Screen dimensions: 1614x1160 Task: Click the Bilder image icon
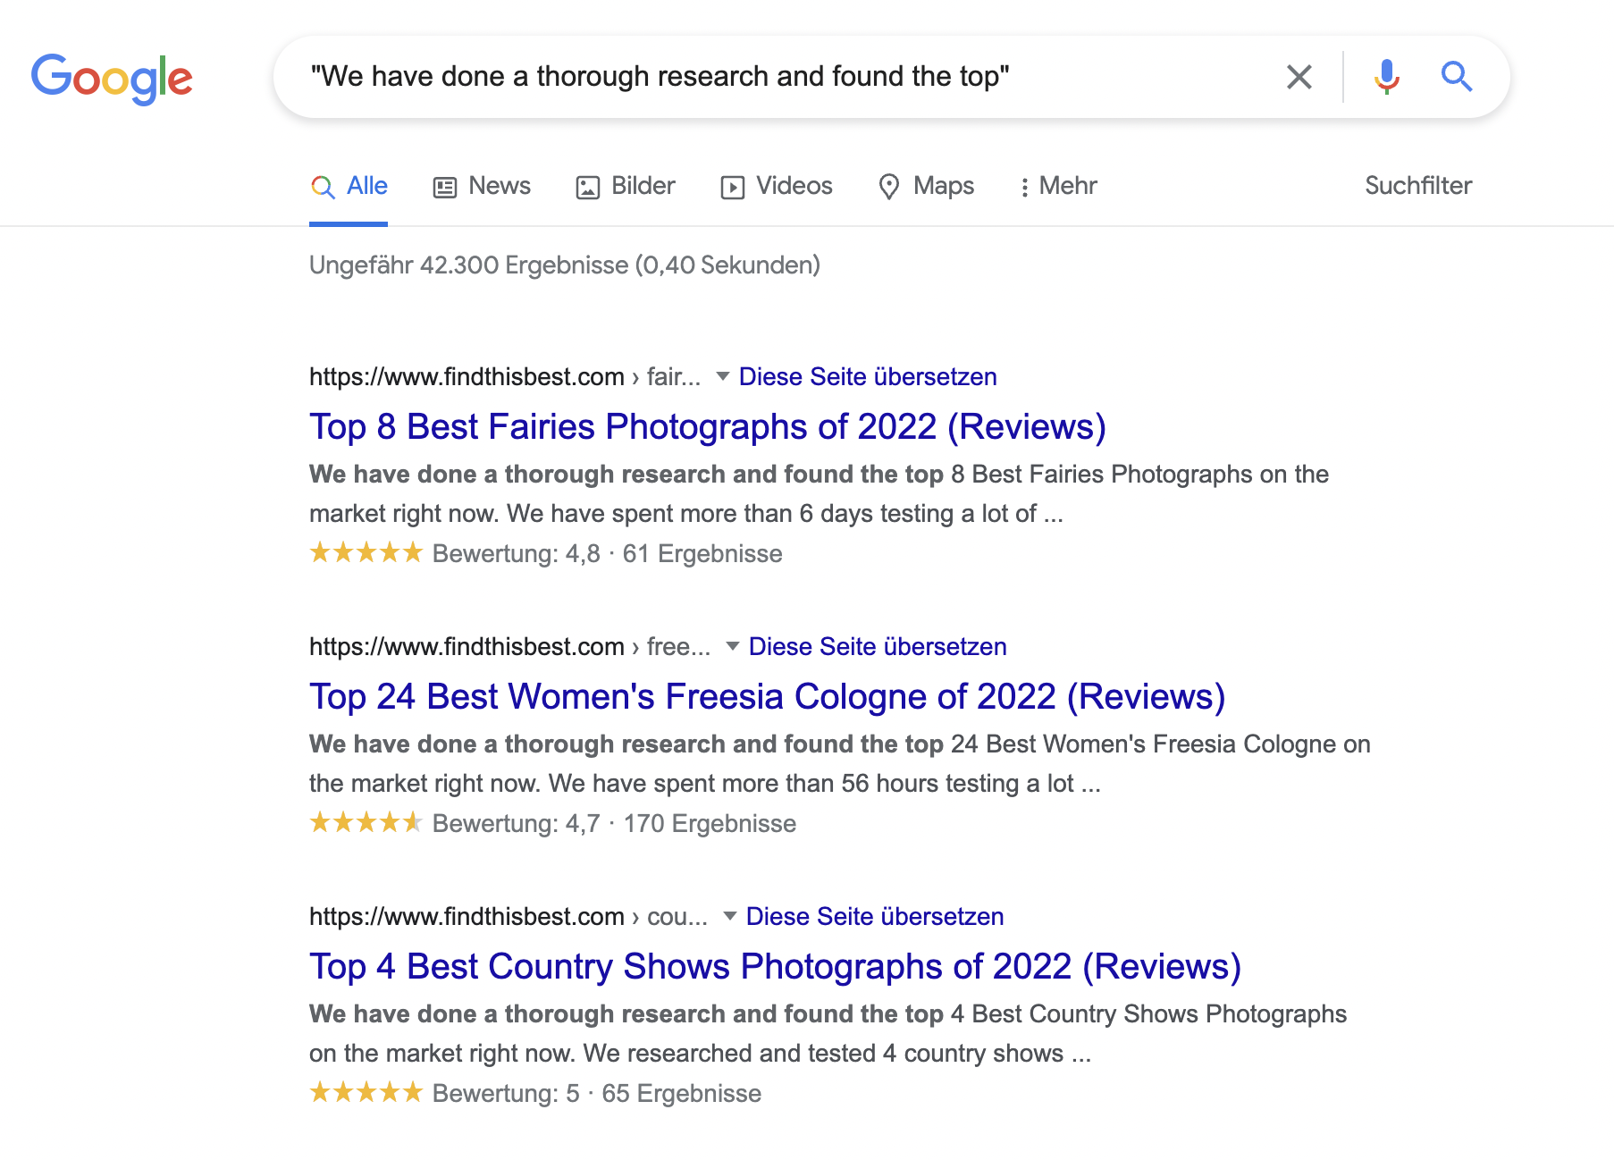(587, 187)
